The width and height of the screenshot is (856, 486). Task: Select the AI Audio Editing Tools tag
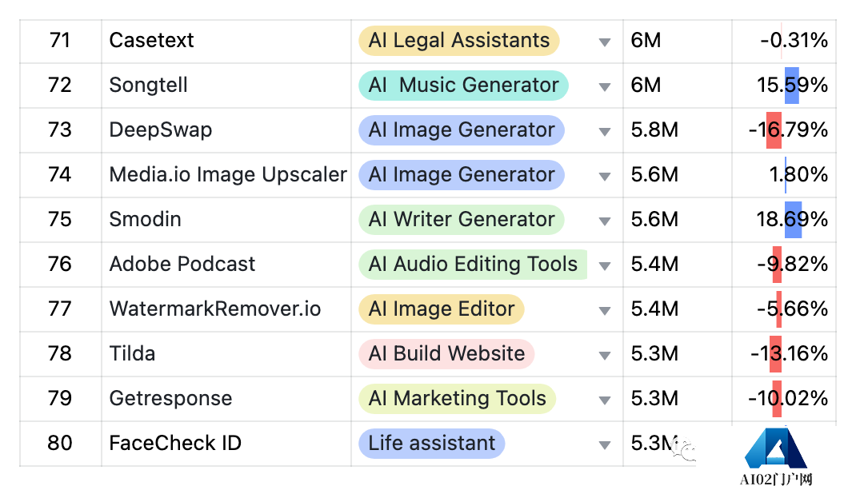coord(473,264)
